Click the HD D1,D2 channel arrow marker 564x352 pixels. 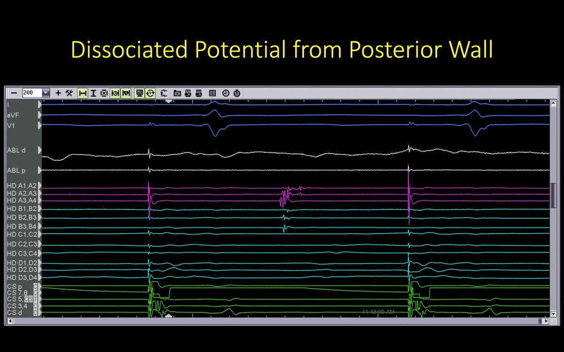[x=39, y=262]
